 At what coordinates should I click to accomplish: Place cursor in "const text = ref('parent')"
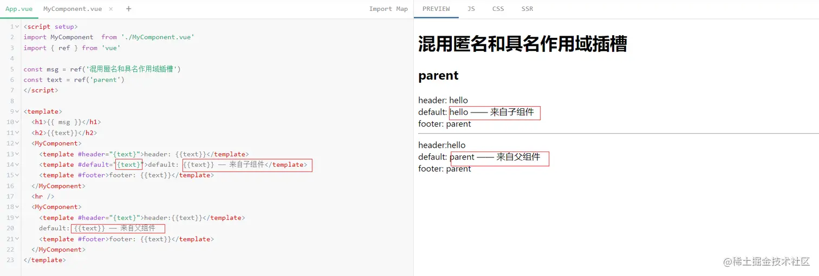pos(74,80)
